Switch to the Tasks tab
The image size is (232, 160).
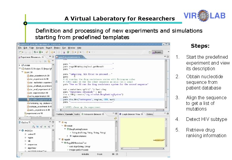pos(77,114)
